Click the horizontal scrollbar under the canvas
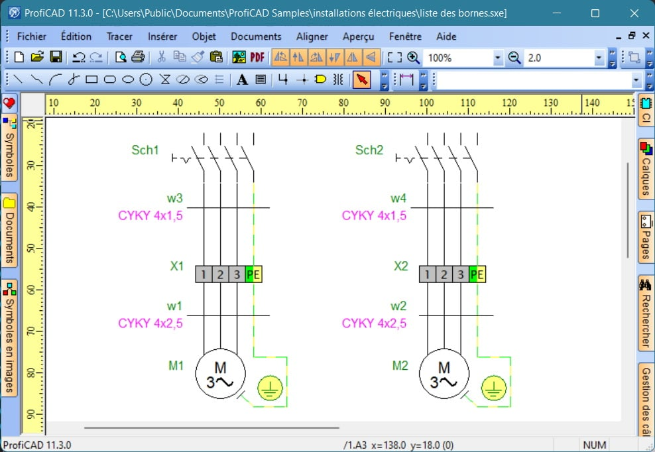 pos(211,427)
